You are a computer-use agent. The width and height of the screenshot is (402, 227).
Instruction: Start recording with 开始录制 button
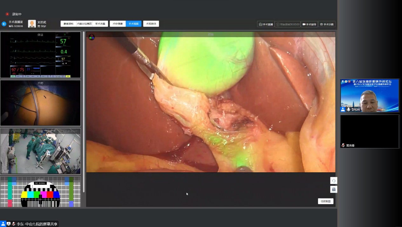(x=288, y=24)
